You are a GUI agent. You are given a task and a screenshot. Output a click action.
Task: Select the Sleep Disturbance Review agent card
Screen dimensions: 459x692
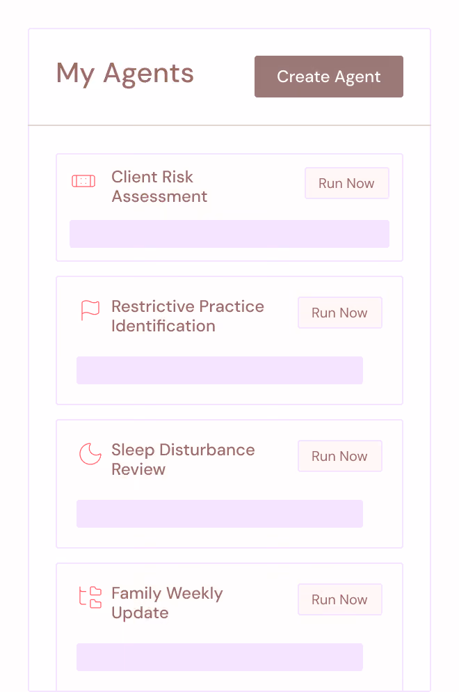[x=229, y=484]
